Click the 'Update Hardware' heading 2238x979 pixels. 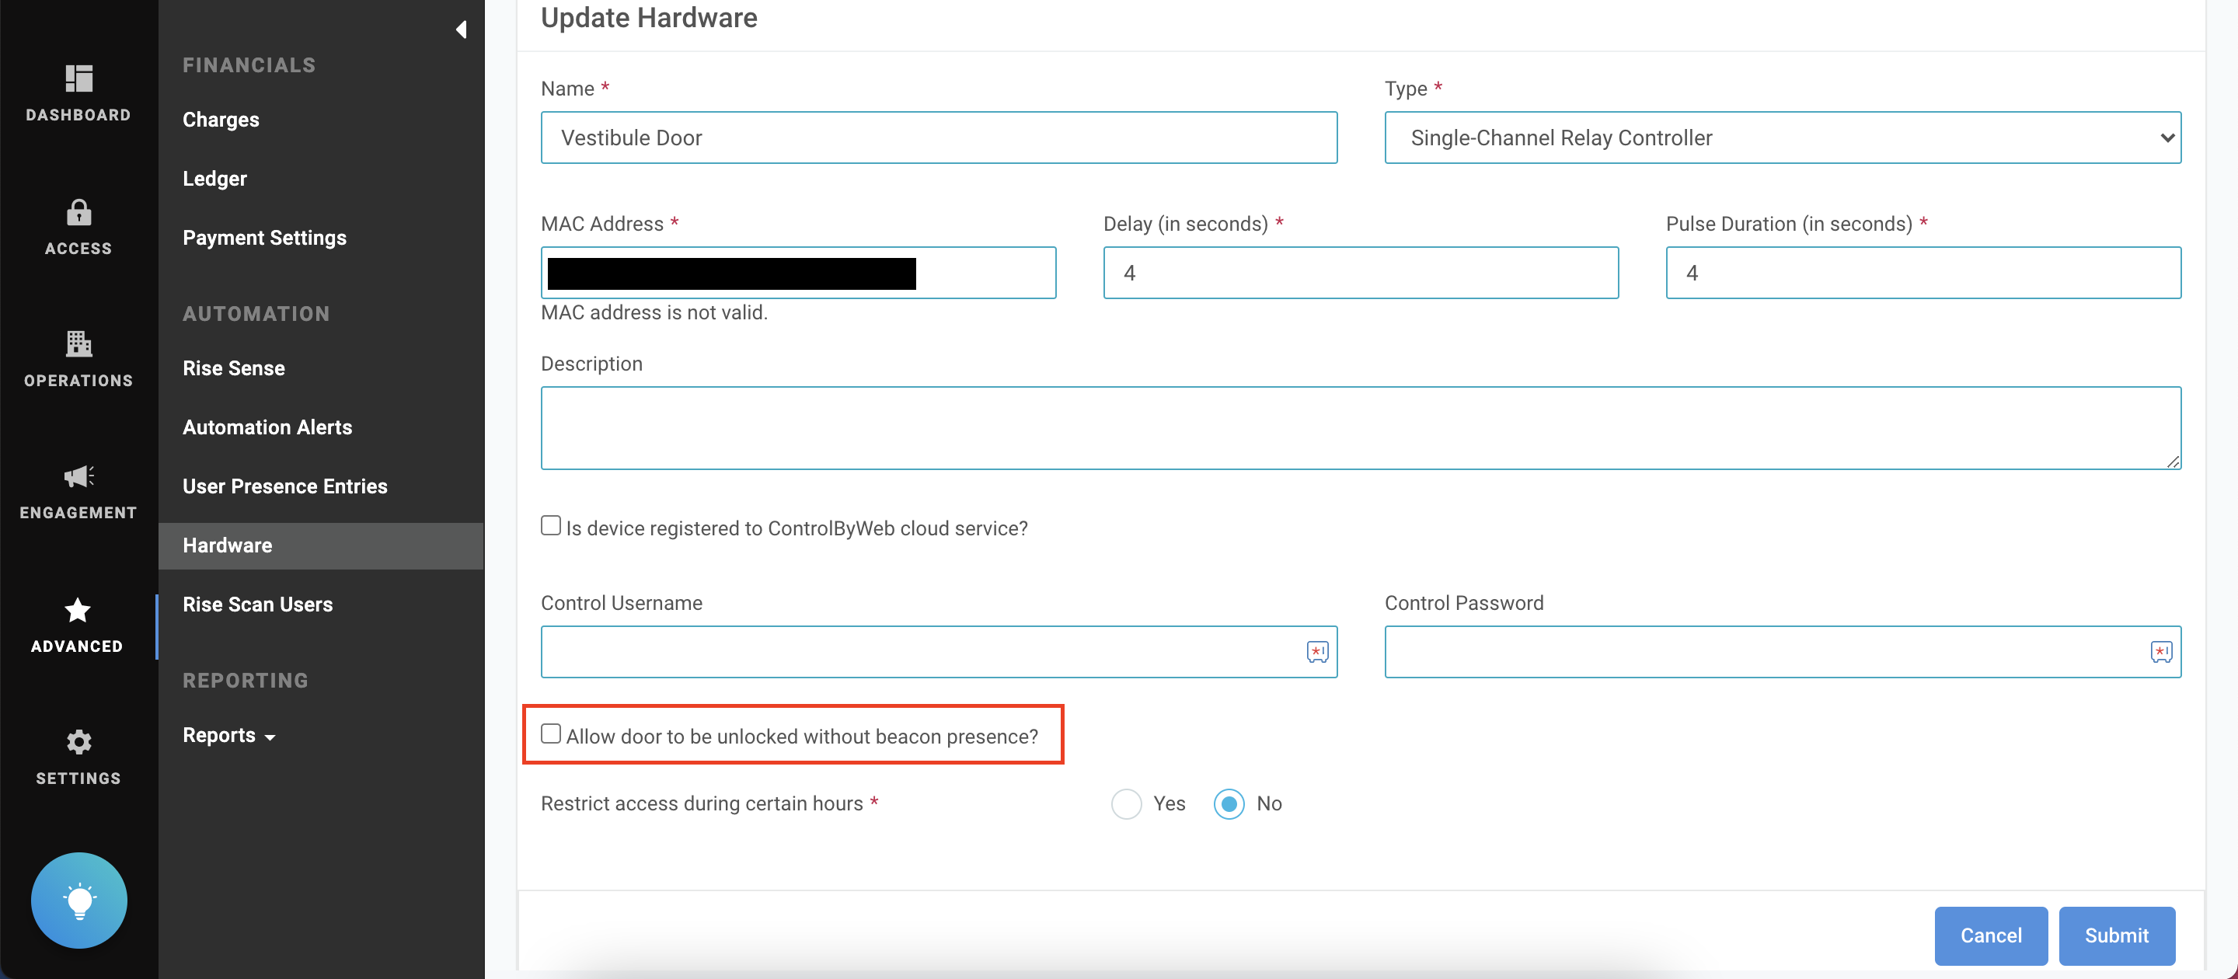coord(649,17)
